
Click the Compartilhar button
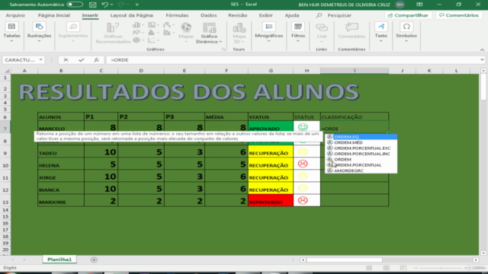408,15
